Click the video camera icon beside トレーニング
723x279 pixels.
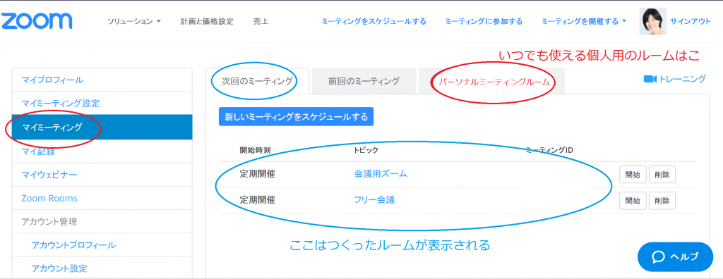[x=650, y=79]
